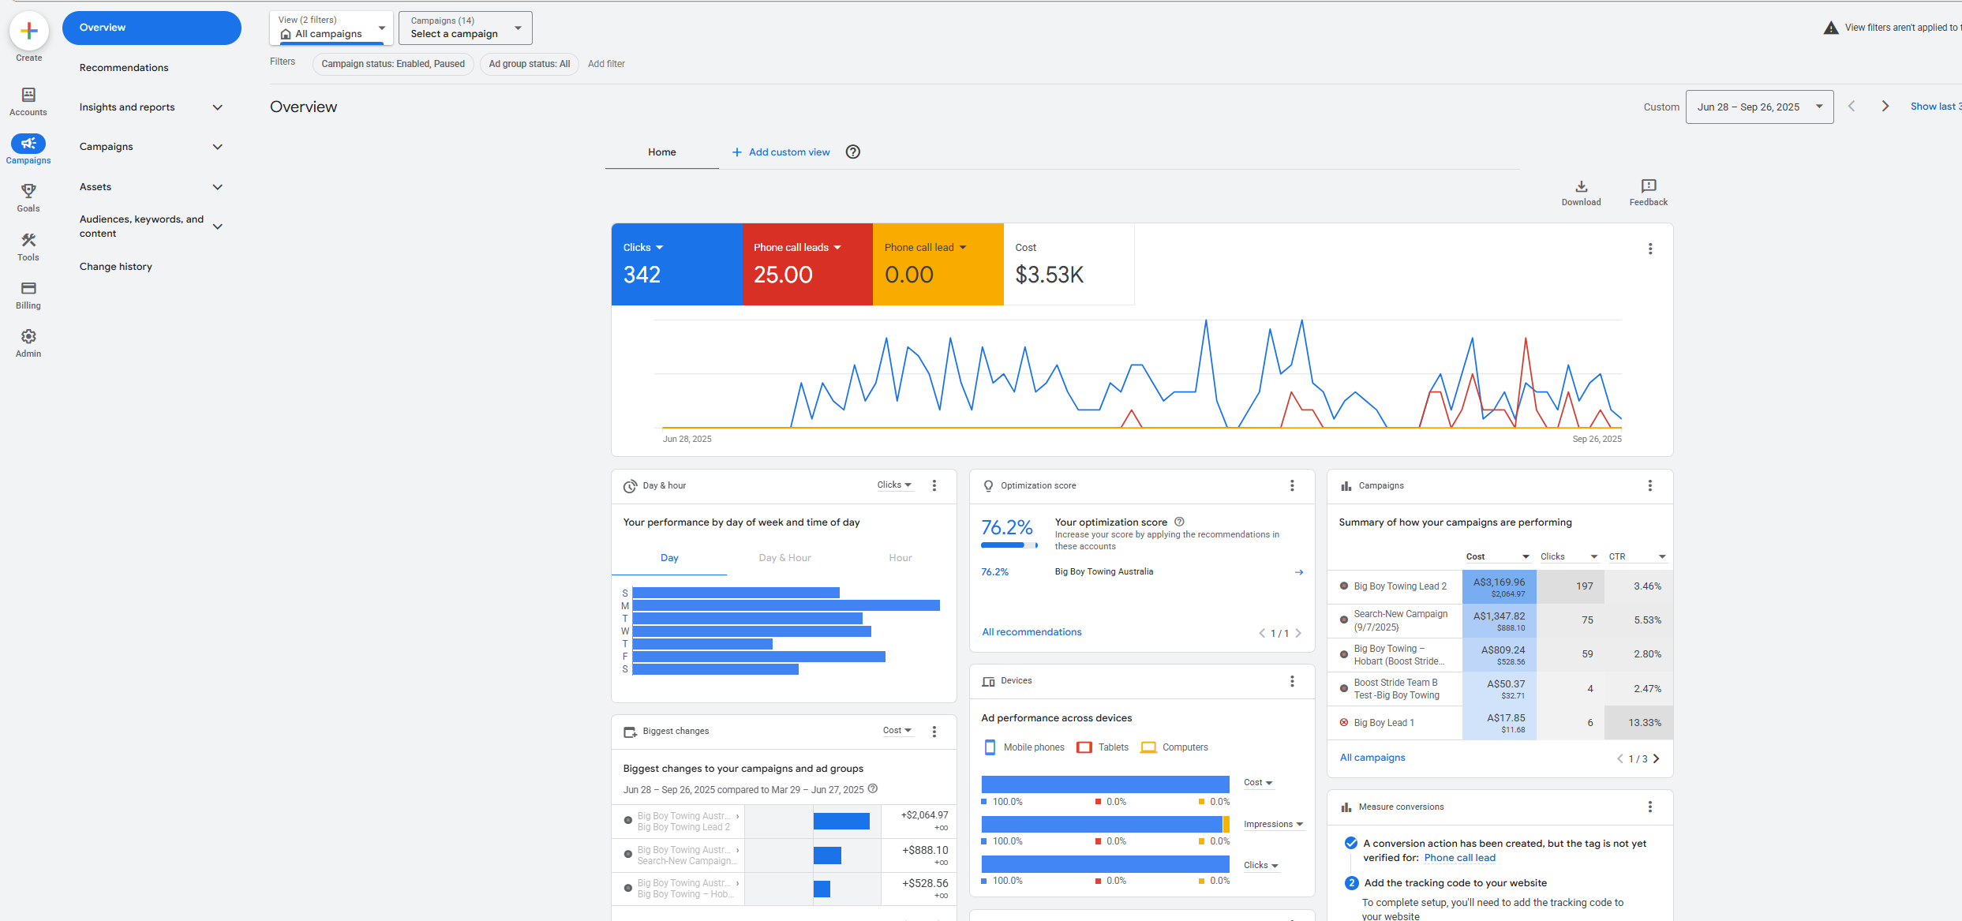
Task: Switch to the Day & Hour tab
Action: pos(784,558)
